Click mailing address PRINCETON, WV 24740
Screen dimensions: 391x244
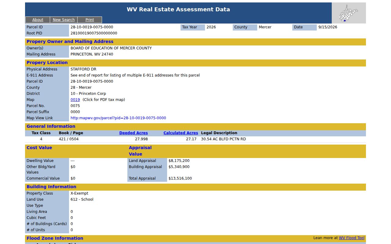92,54
